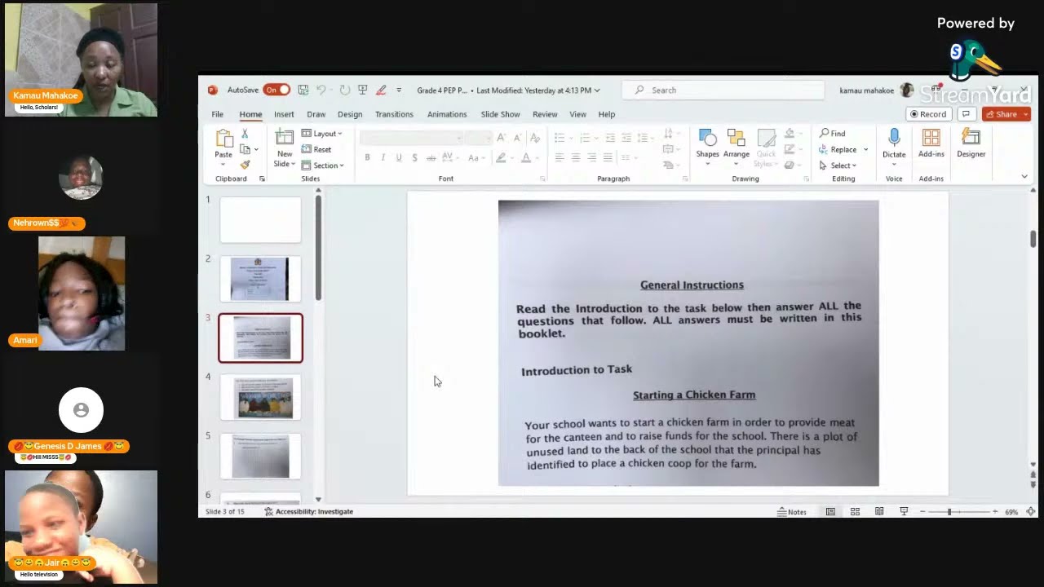
Task: Toggle Underline formatting
Action: click(398, 157)
